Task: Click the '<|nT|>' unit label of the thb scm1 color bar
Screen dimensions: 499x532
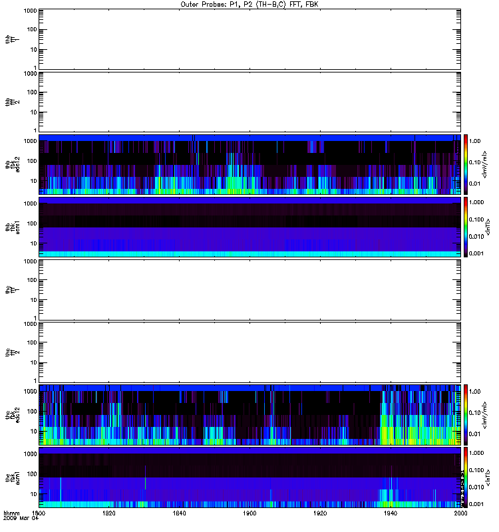Action: coord(488,227)
